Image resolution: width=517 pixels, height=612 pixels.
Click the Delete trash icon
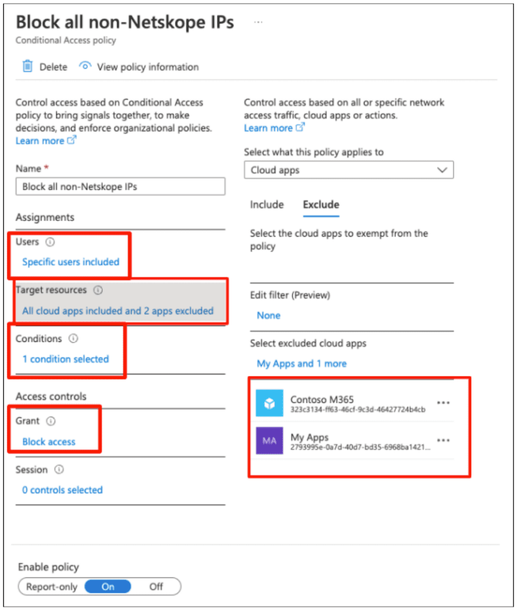[27, 67]
